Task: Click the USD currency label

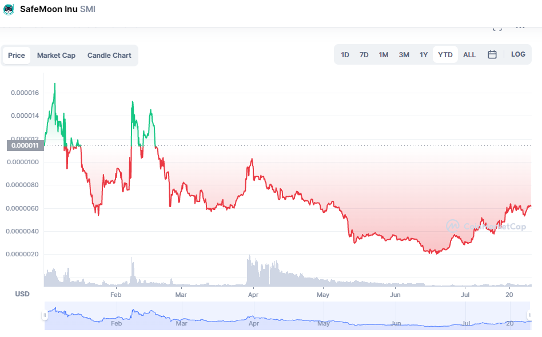Action: 22,294
